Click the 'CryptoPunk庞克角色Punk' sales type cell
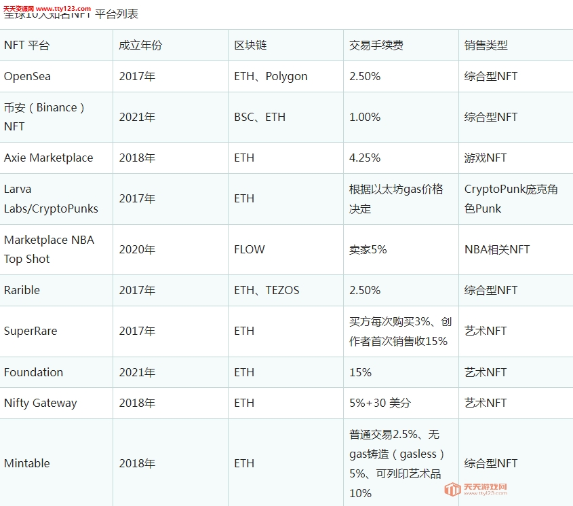The width and height of the screenshot is (573, 506). (511, 199)
